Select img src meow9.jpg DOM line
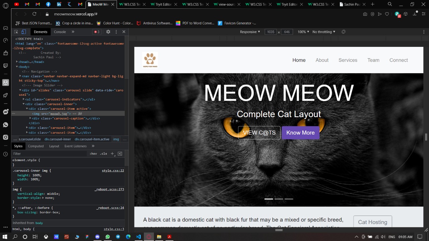 (x=68, y=114)
